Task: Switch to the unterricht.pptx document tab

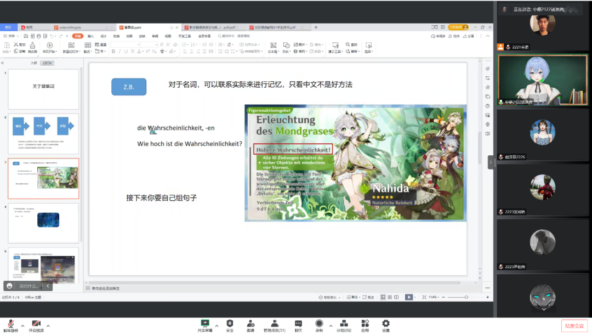Action: (x=67, y=27)
